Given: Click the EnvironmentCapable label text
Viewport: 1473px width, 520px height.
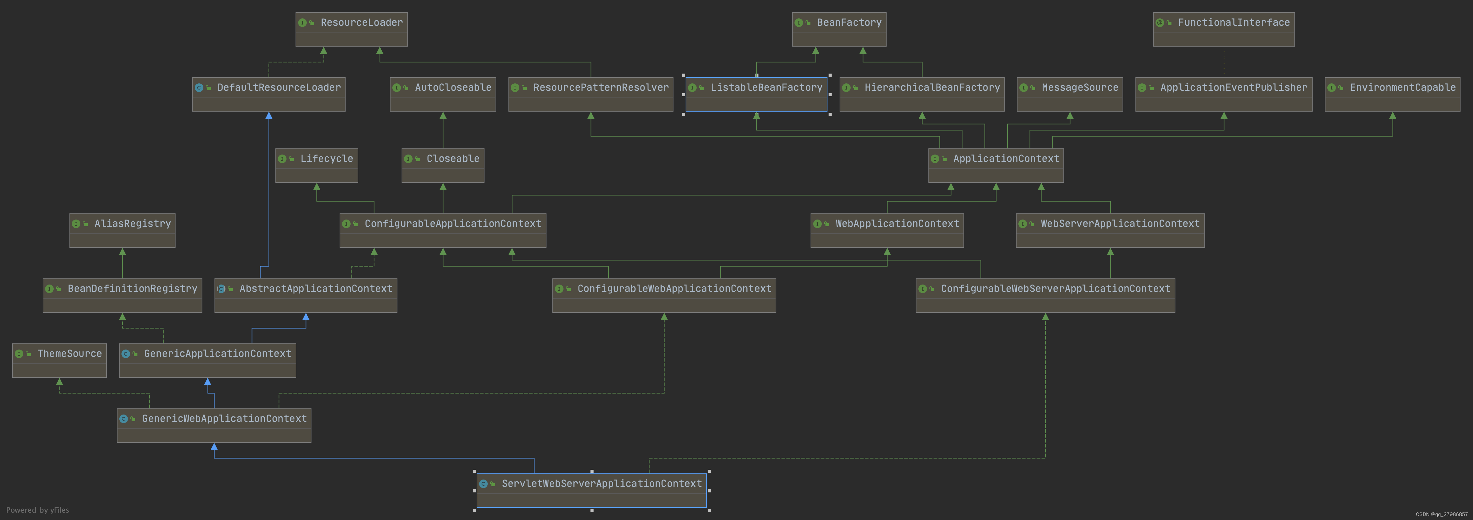Looking at the screenshot, I should [x=1403, y=88].
